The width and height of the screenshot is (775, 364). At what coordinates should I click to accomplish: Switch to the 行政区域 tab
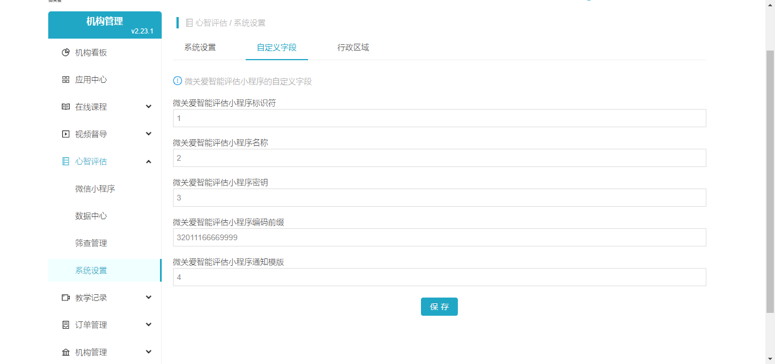[x=353, y=48]
